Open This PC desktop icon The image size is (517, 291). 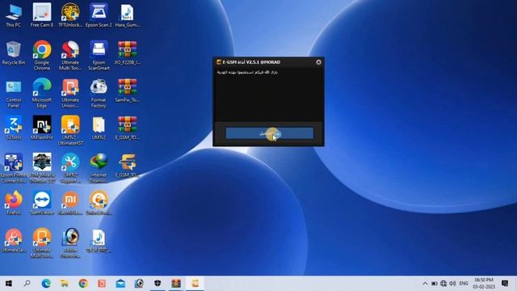pyautogui.click(x=14, y=15)
